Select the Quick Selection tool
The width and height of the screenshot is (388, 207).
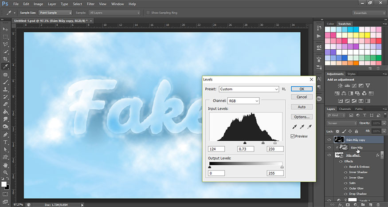[5, 52]
